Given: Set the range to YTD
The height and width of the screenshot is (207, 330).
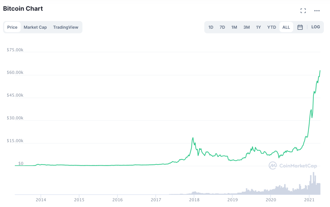Looking at the screenshot, I should point(272,27).
